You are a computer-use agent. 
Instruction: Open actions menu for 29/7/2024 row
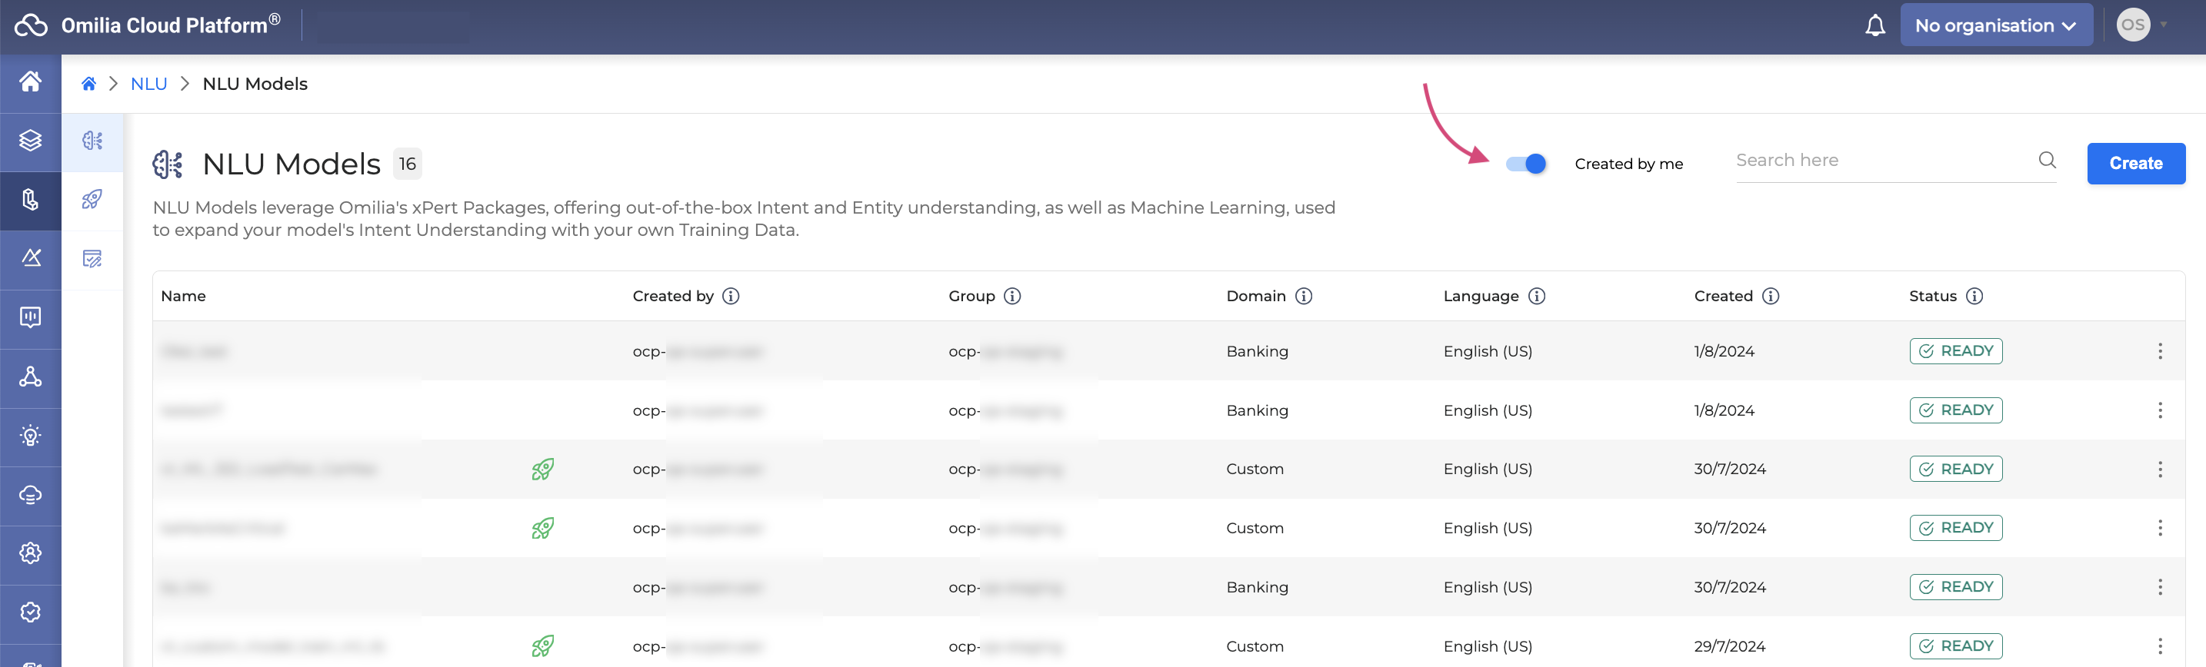click(2160, 646)
